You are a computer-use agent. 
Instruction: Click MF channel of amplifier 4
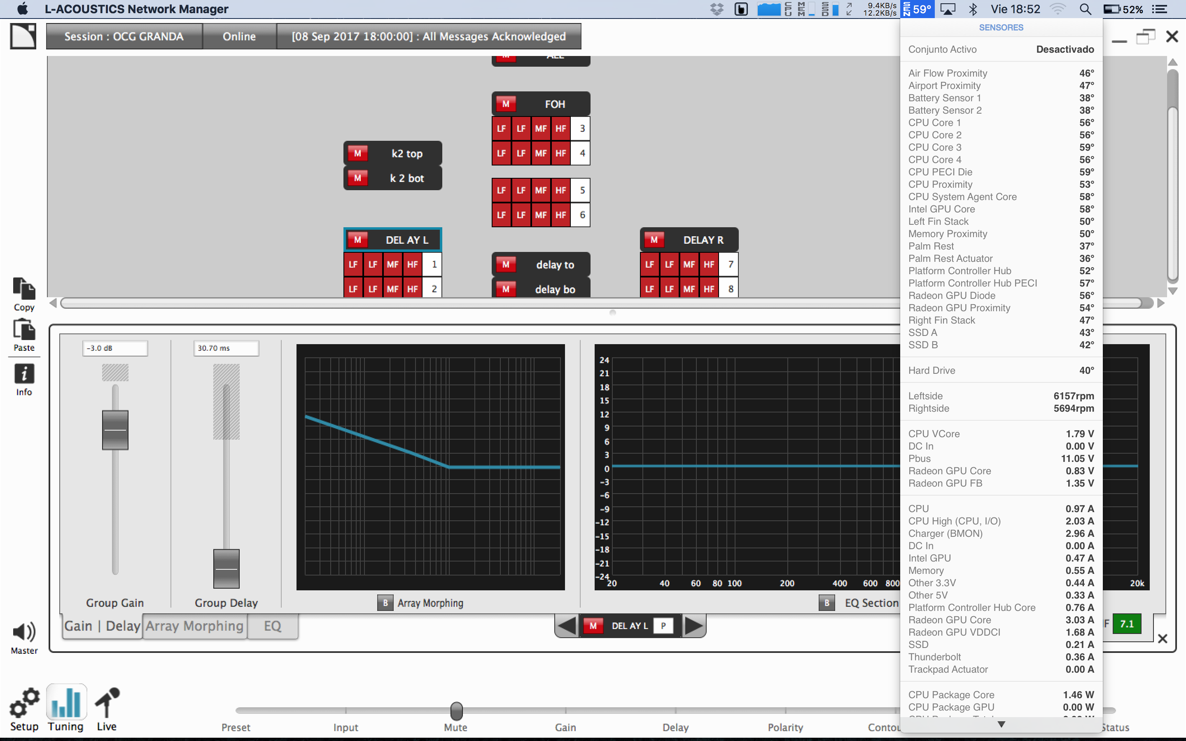click(x=541, y=153)
